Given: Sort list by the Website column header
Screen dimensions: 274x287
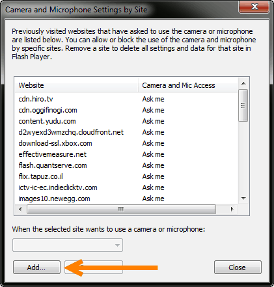Looking at the screenshot, I should [77, 85].
